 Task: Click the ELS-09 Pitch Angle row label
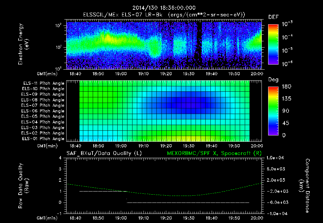tap(43, 94)
